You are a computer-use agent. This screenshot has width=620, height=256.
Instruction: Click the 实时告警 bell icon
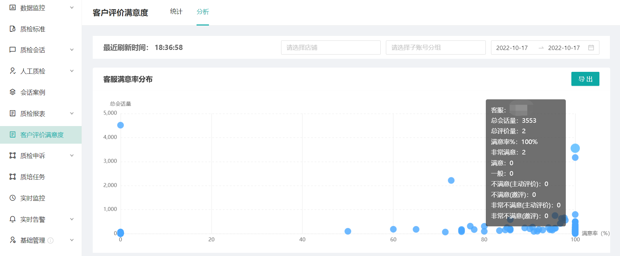click(12, 219)
